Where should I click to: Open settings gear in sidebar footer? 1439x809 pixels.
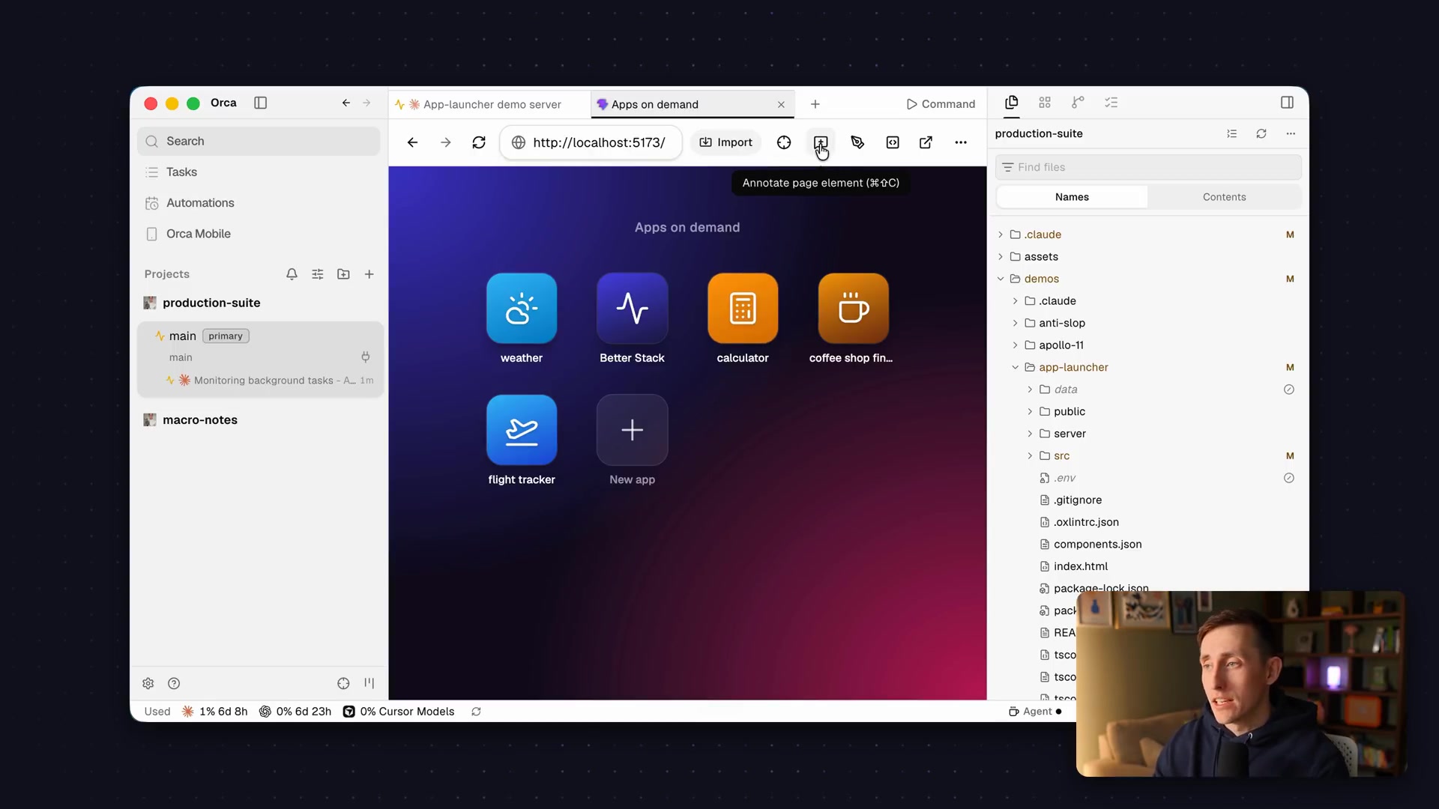(x=148, y=683)
